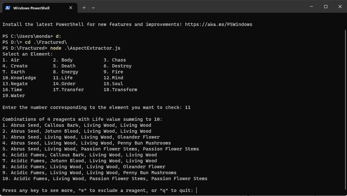Minimize the terminal window
The height and width of the screenshot is (196, 347).
[311, 7]
